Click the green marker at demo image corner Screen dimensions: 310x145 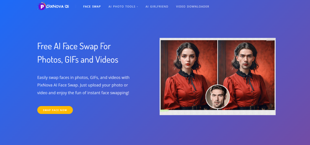click(x=164, y=111)
